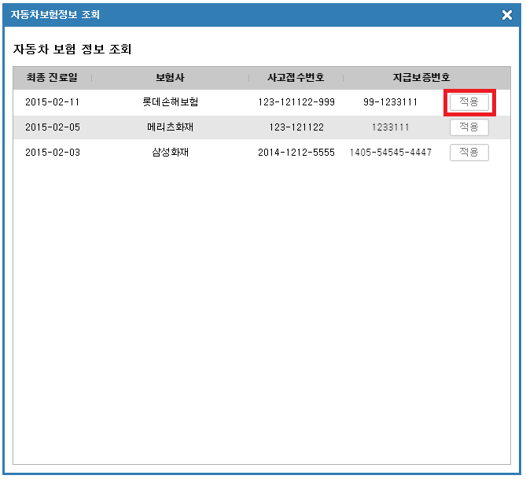The image size is (526, 479).
Task: Select insurer 메리츠화재
Action: (x=170, y=127)
